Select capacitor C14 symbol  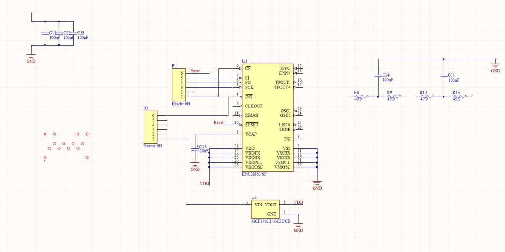(378, 76)
